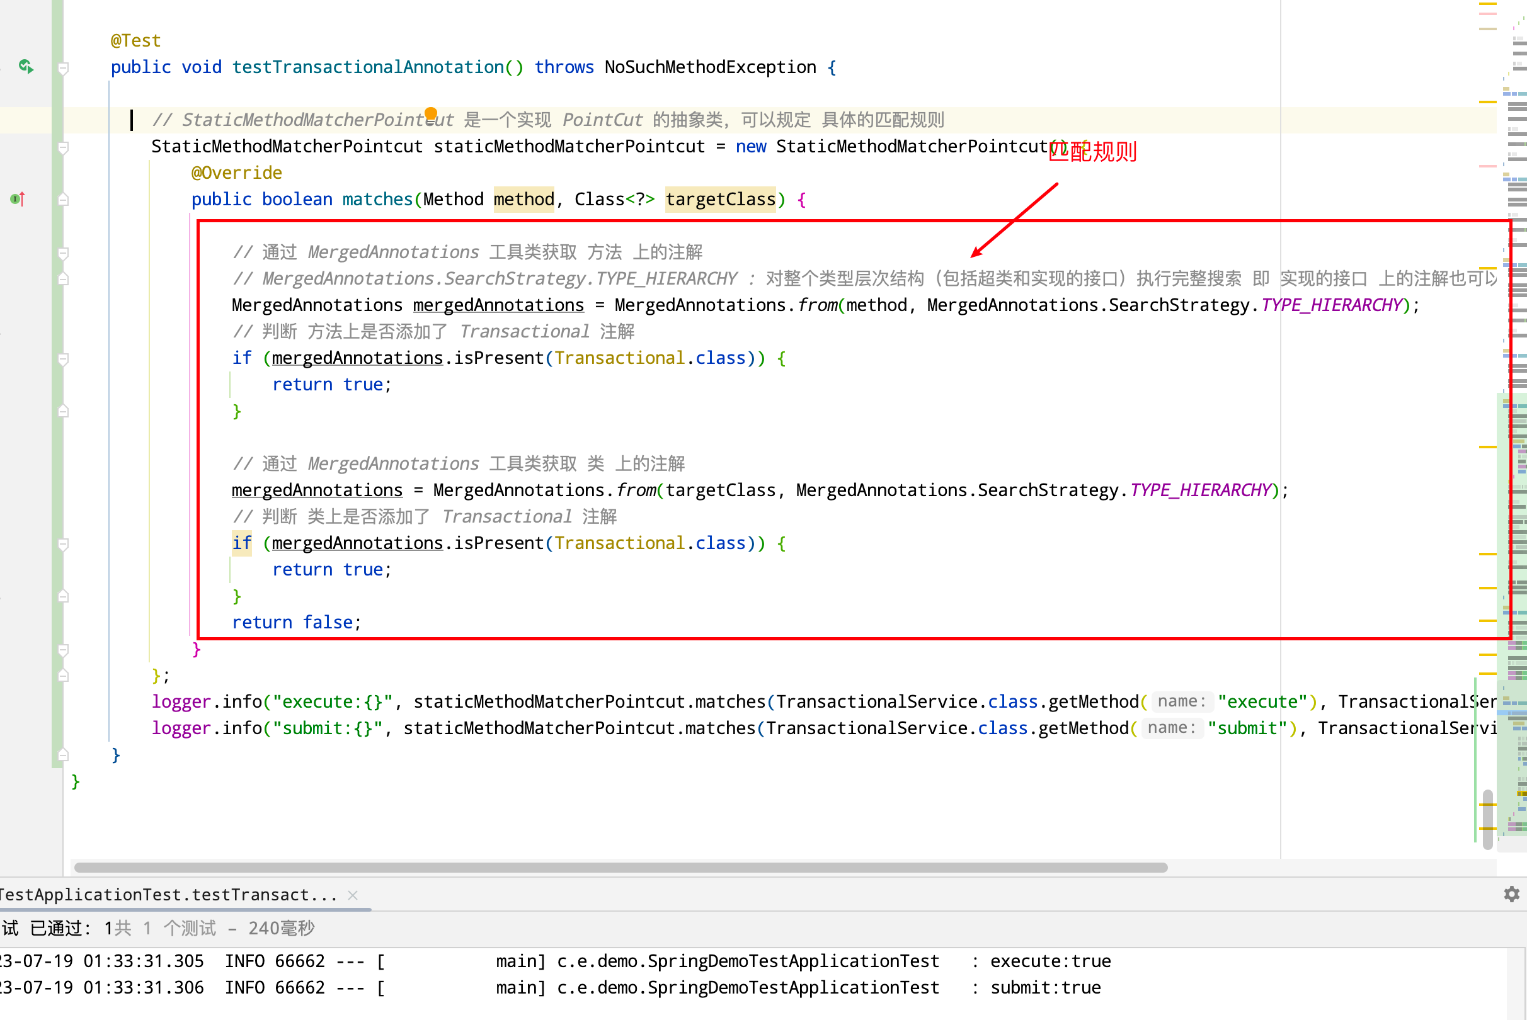Click NoSuchMethodException in the throws clause
This screenshot has width=1527, height=1020.
710,67
